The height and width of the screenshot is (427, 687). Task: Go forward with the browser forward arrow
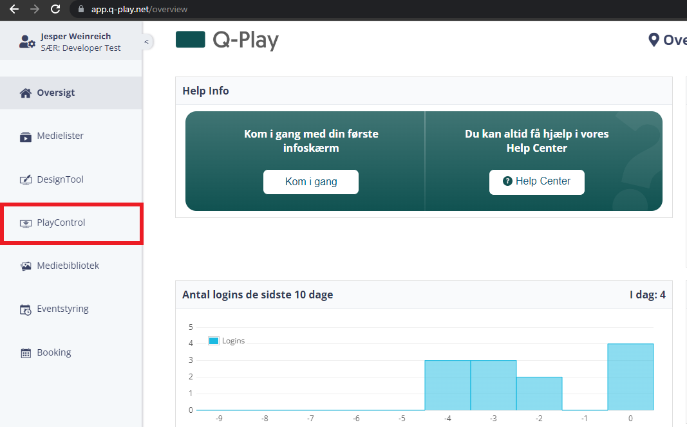(35, 9)
